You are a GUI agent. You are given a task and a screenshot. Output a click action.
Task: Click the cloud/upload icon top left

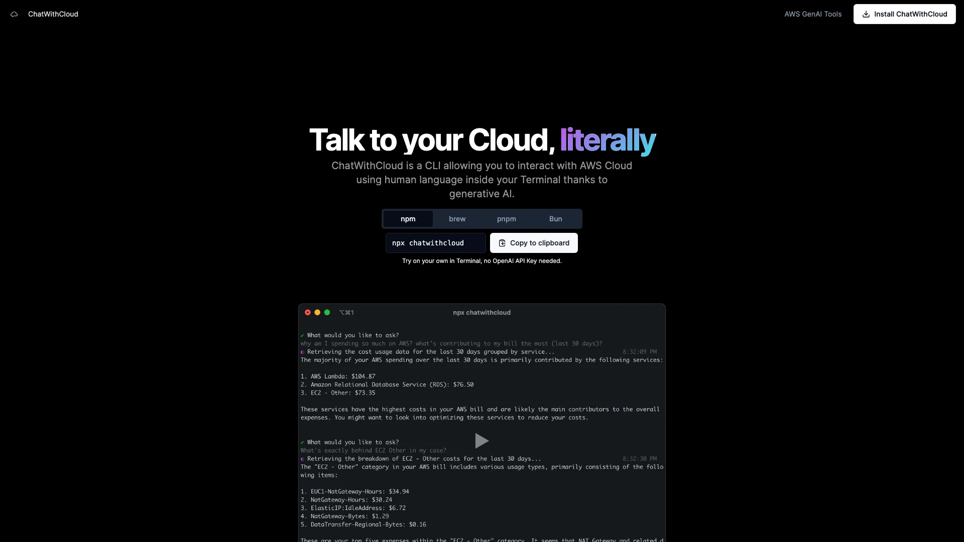point(14,14)
